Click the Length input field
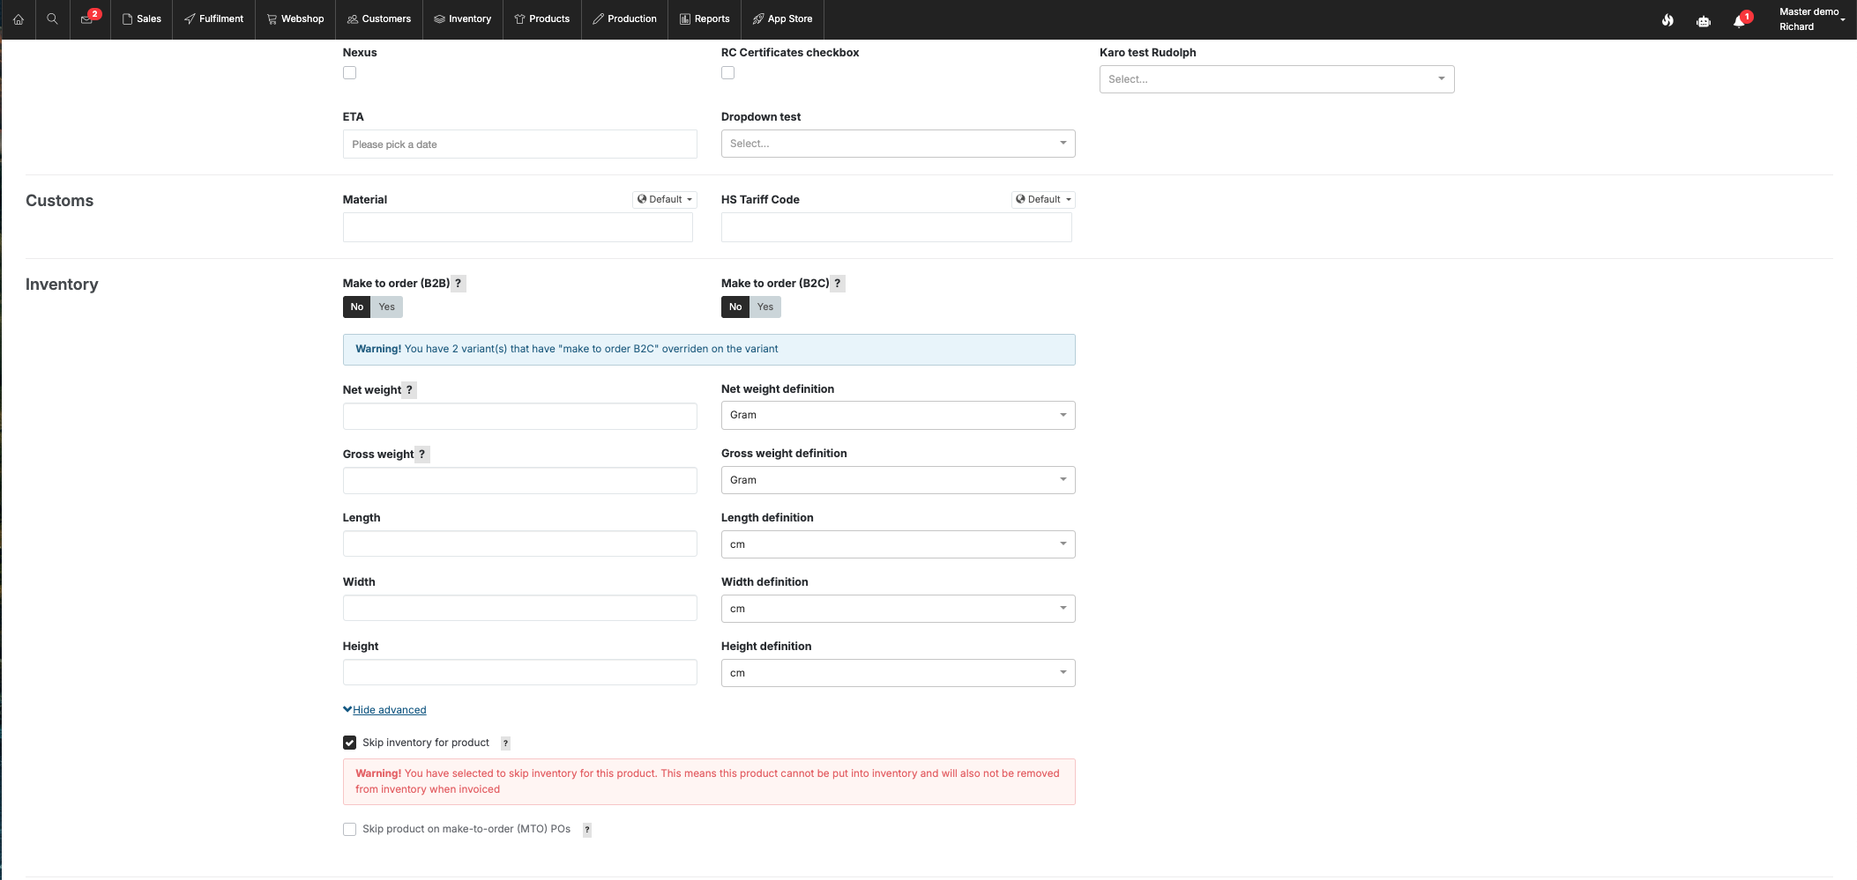Image resolution: width=1857 pixels, height=880 pixels. click(520, 544)
